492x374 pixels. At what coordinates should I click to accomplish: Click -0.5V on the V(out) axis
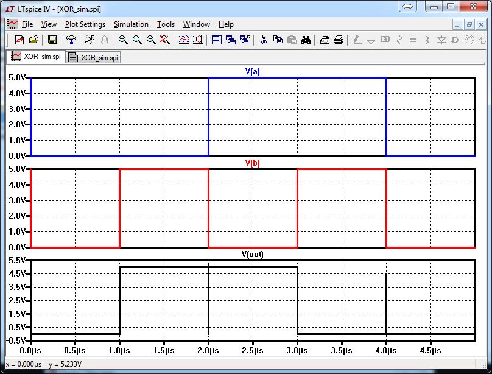point(16,340)
